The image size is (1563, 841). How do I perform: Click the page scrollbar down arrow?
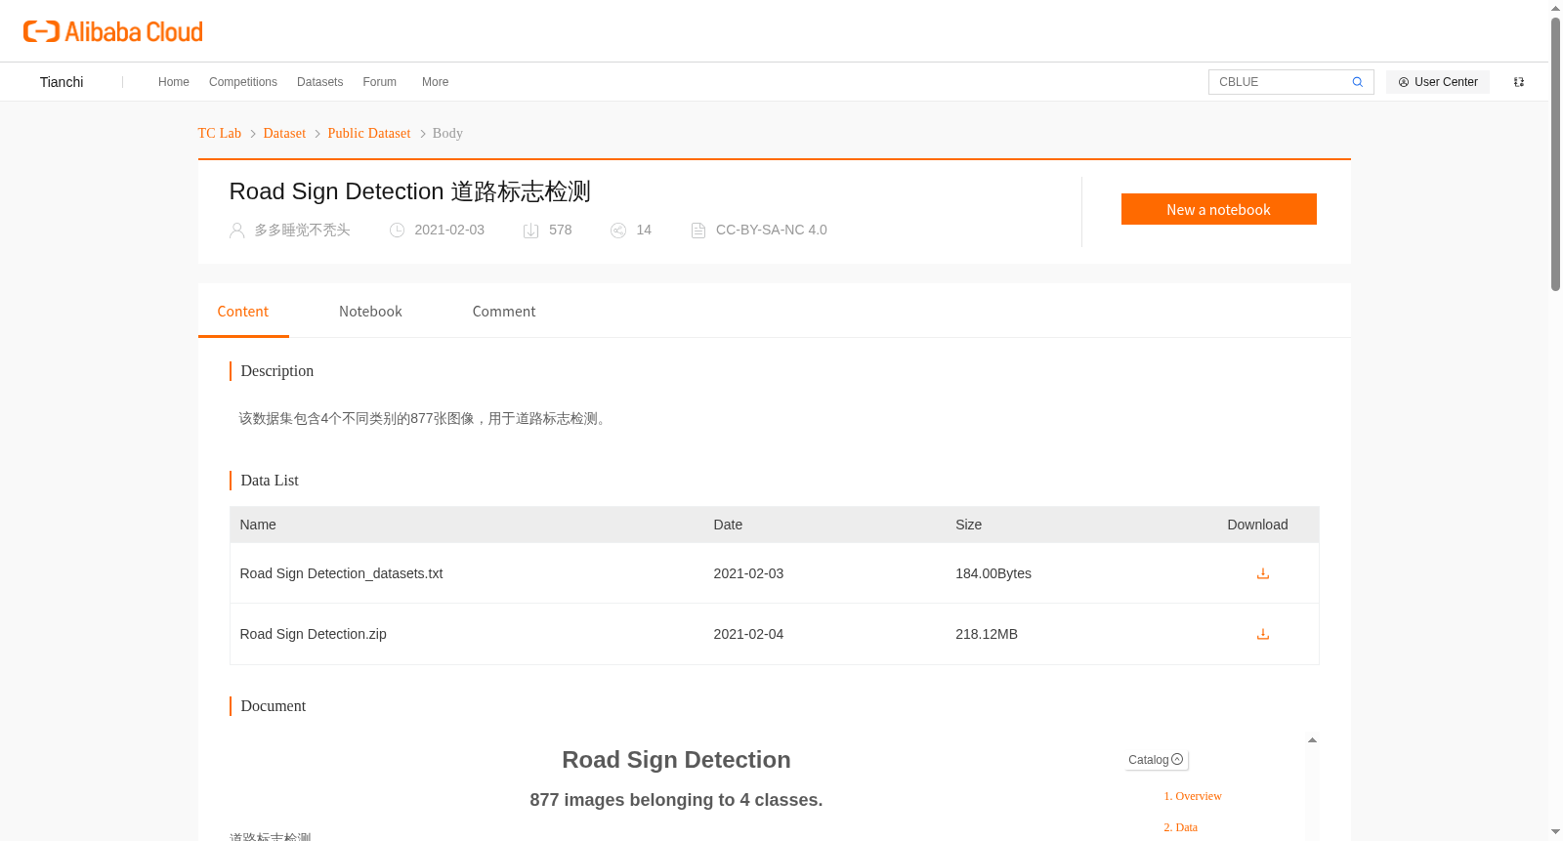pos(1555,832)
